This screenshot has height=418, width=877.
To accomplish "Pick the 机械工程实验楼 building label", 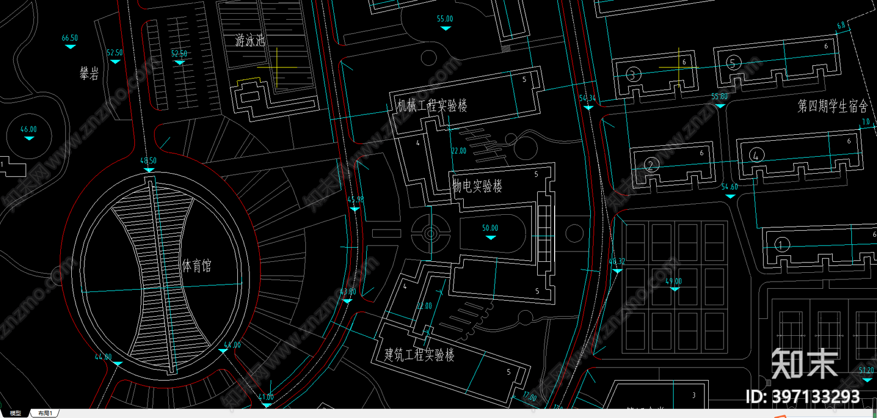I will (x=432, y=106).
